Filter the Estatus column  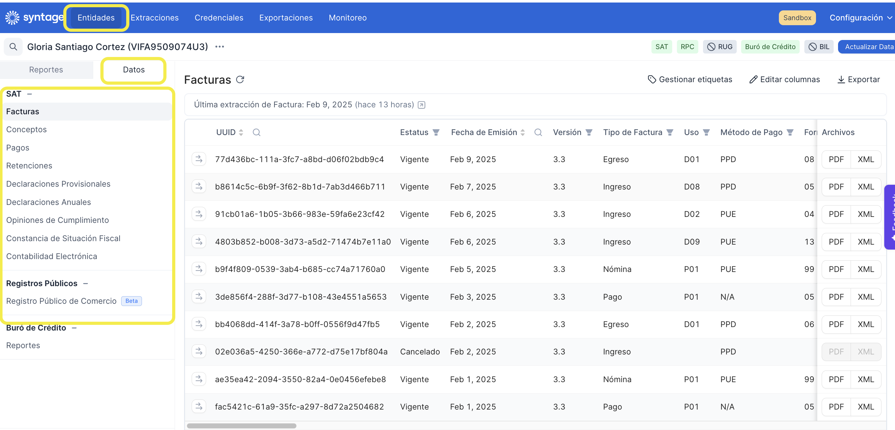click(x=436, y=132)
